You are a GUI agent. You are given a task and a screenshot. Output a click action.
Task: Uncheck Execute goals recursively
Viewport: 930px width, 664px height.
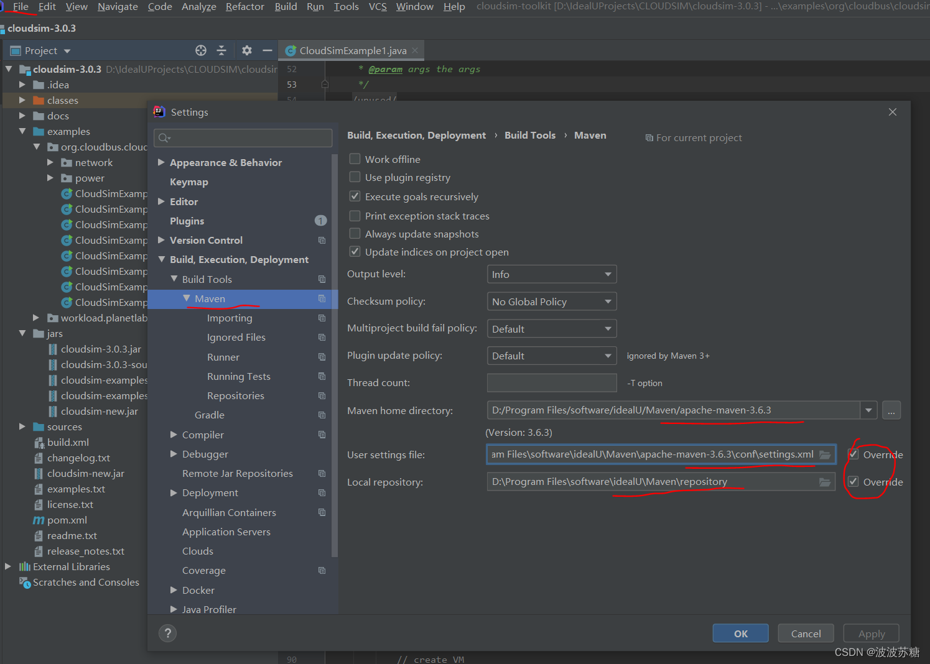click(x=355, y=196)
